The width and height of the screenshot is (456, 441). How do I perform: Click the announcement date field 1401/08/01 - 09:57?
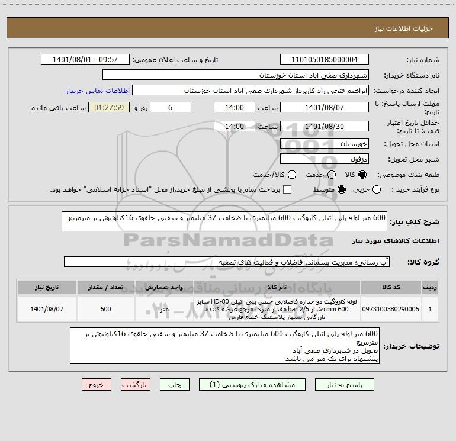[85, 60]
